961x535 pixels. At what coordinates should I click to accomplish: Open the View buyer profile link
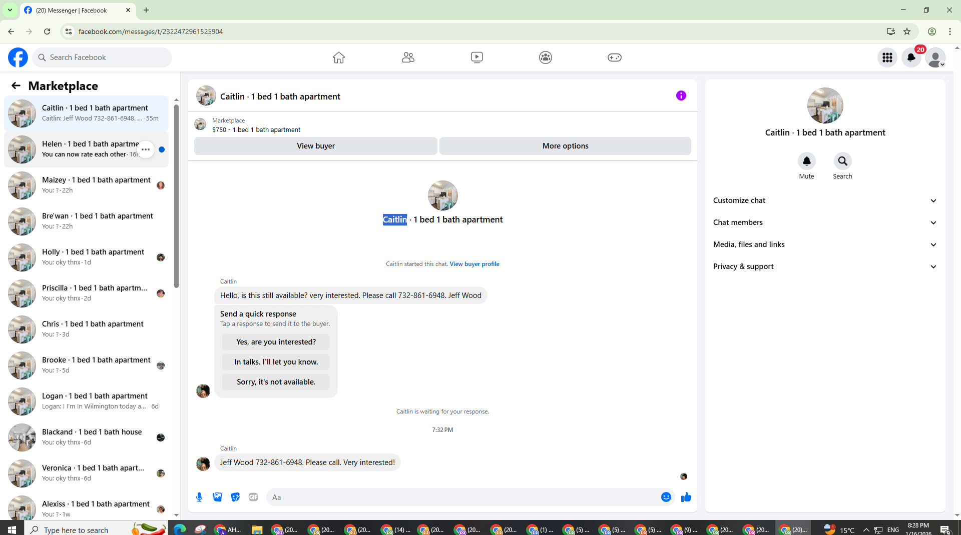point(474,264)
